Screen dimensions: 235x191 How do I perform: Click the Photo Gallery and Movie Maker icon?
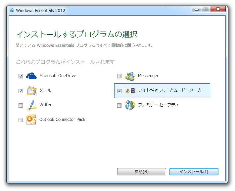(130, 91)
